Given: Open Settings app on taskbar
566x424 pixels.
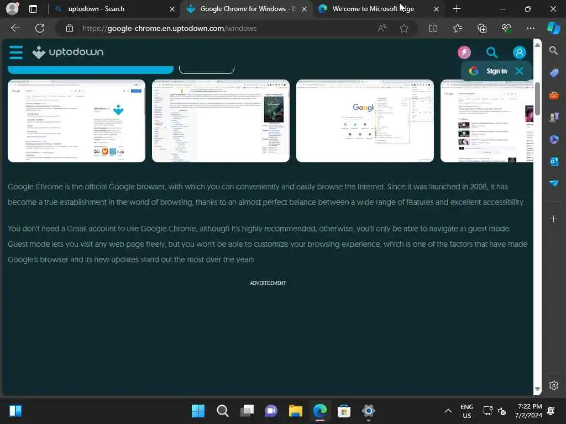Looking at the screenshot, I should pyautogui.click(x=368, y=411).
